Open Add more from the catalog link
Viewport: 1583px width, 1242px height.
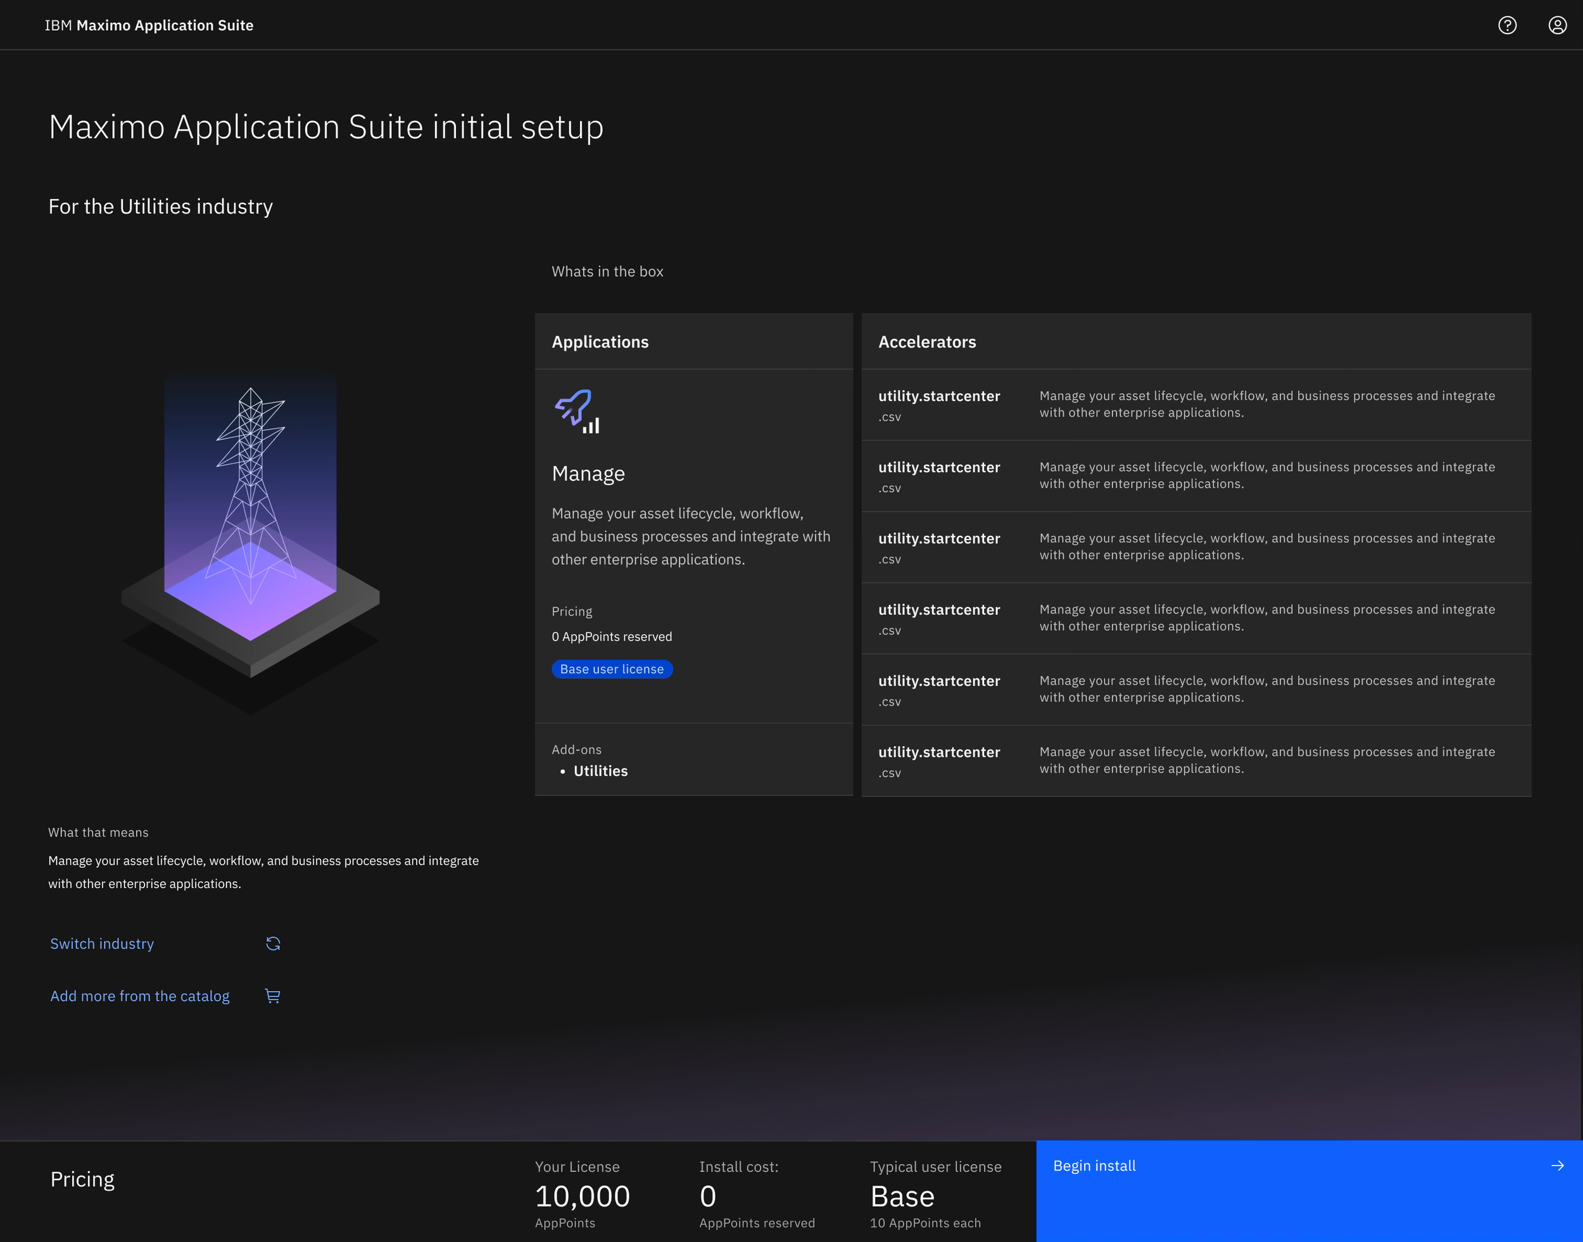pyautogui.click(x=139, y=996)
